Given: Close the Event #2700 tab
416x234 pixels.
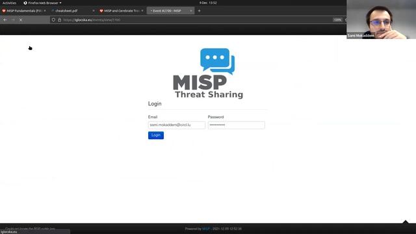Looking at the screenshot, I should coord(190,11).
